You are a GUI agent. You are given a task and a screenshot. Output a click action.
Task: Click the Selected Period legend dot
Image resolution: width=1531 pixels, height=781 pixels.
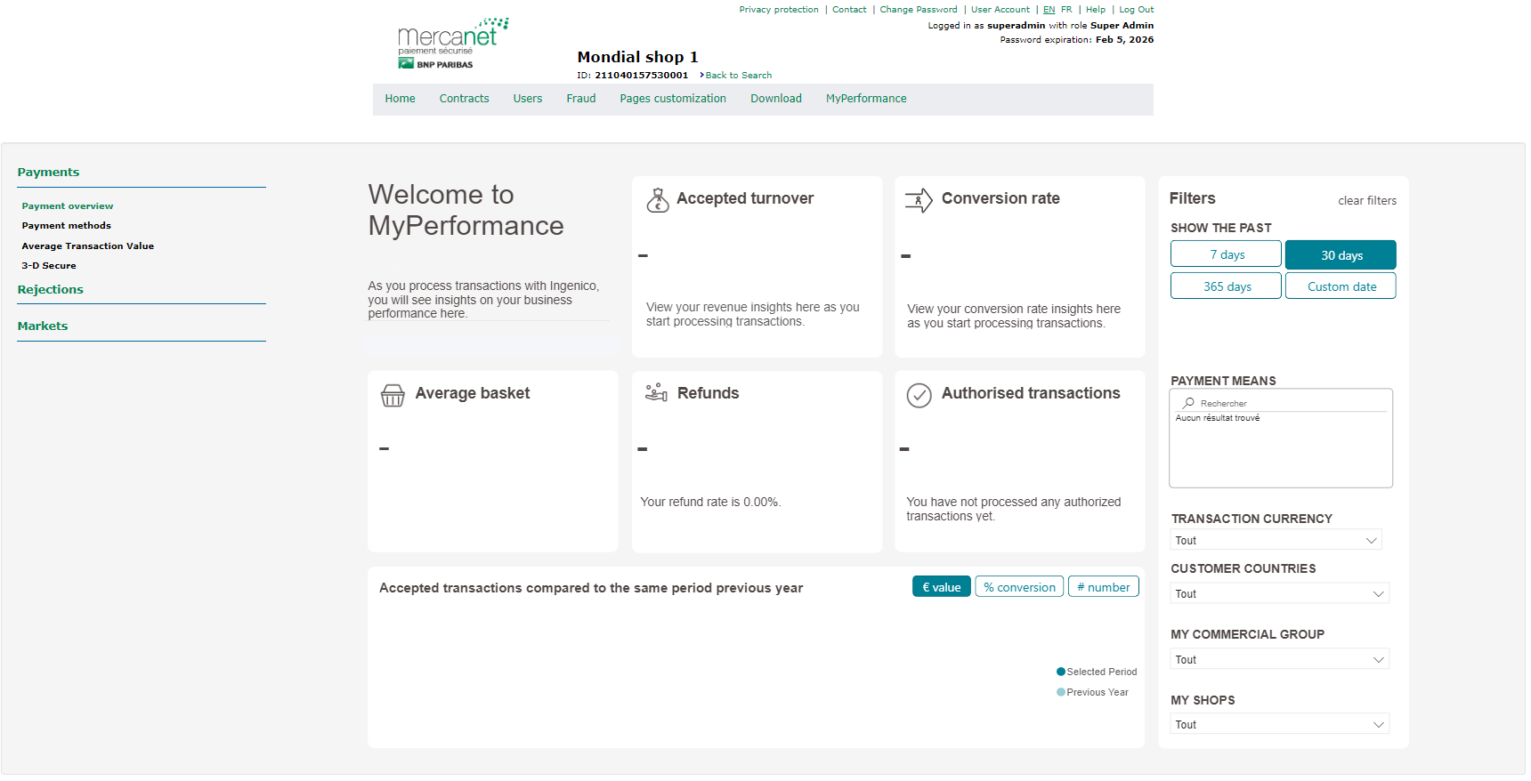point(1061,672)
